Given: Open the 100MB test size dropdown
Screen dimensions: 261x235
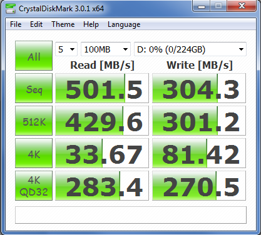Looking at the screenshot, I should tap(106, 49).
